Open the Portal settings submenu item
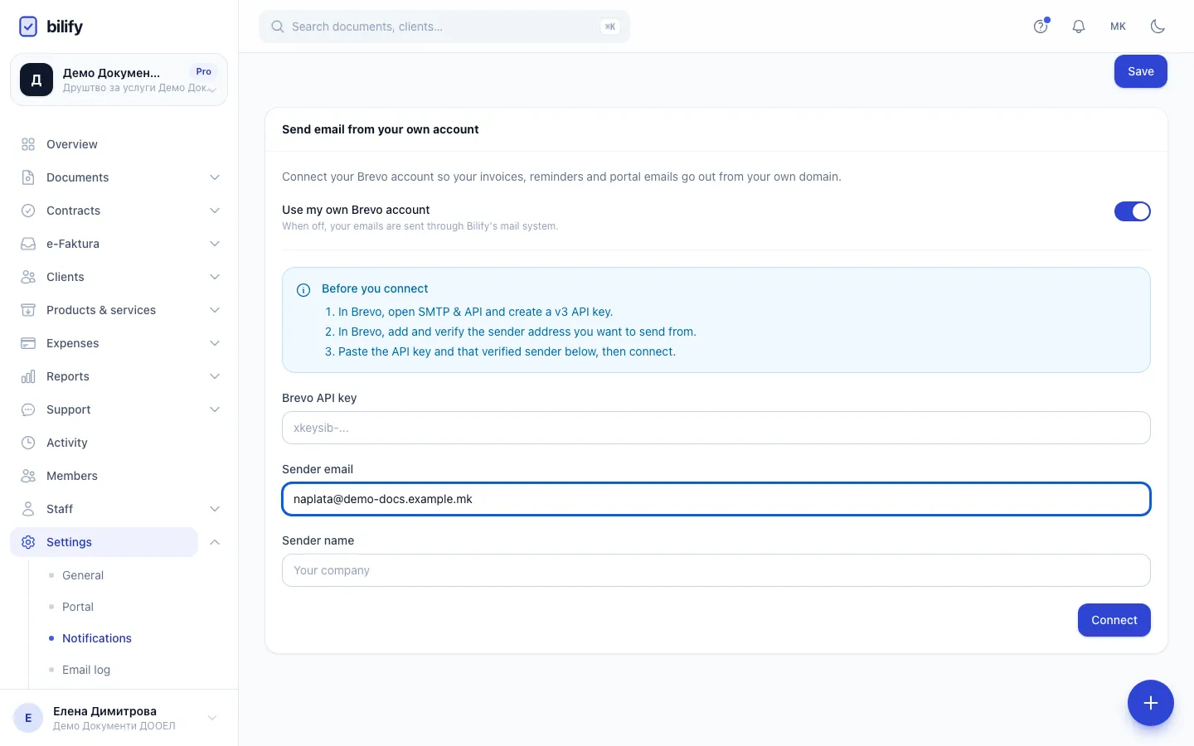 tap(78, 607)
